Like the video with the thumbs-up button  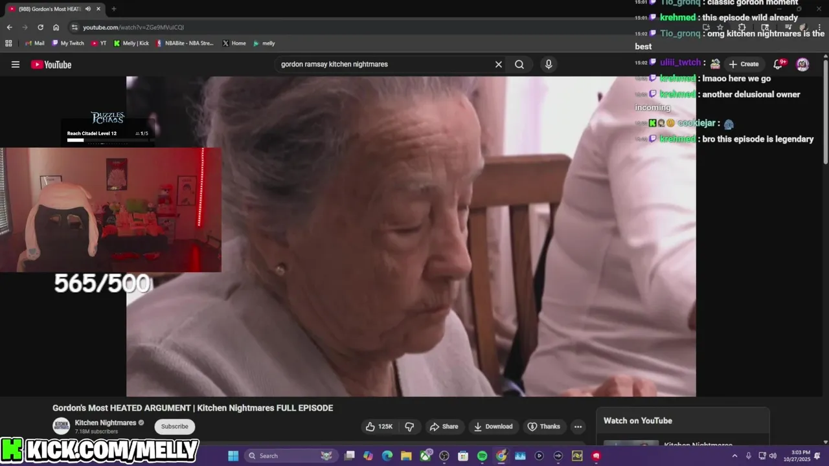(x=380, y=427)
